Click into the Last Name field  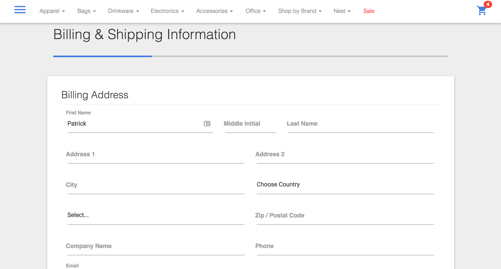coord(361,124)
